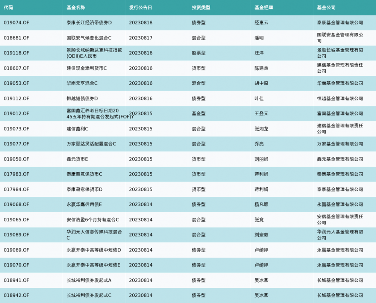Click fund name 长城裕利债券发起式C
The height and width of the screenshot is (303, 376).
[x=89, y=295]
